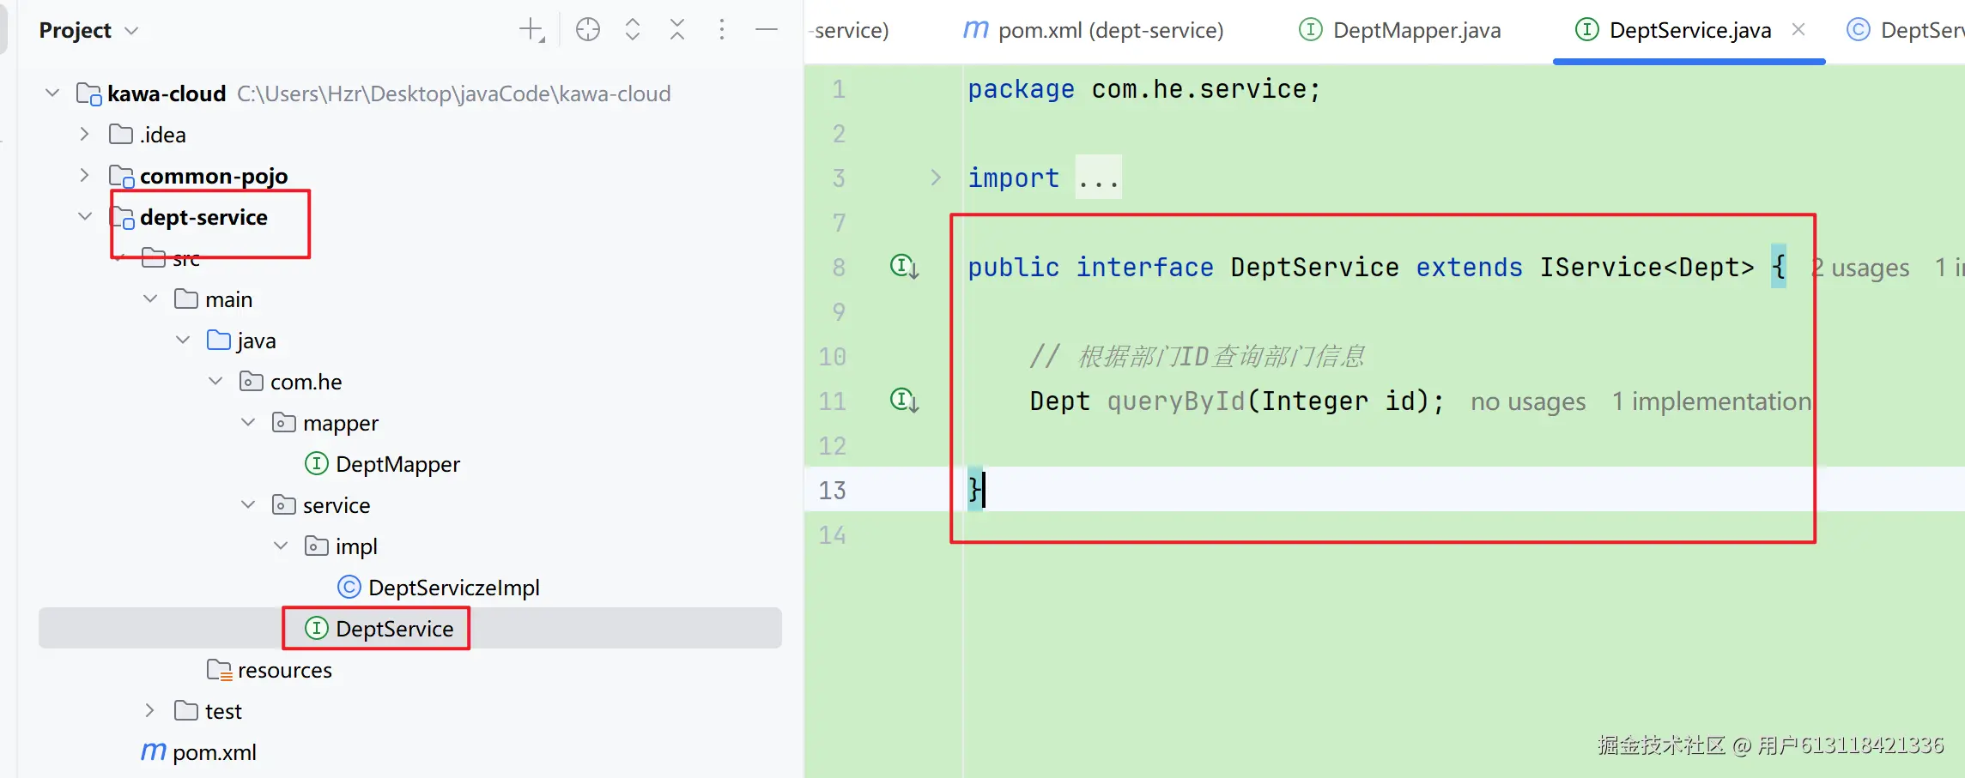Select the dept-service module
The width and height of the screenshot is (1965, 778).
point(203,217)
